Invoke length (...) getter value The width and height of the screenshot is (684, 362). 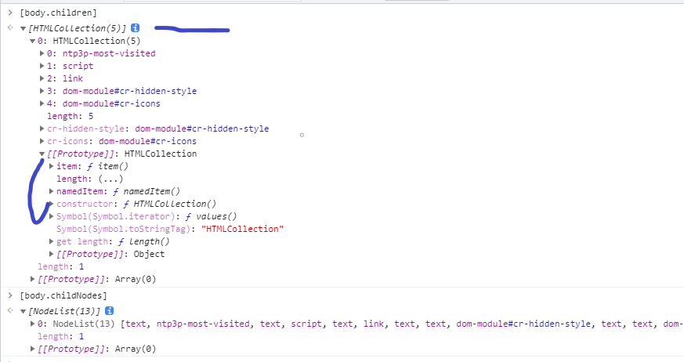click(110, 179)
